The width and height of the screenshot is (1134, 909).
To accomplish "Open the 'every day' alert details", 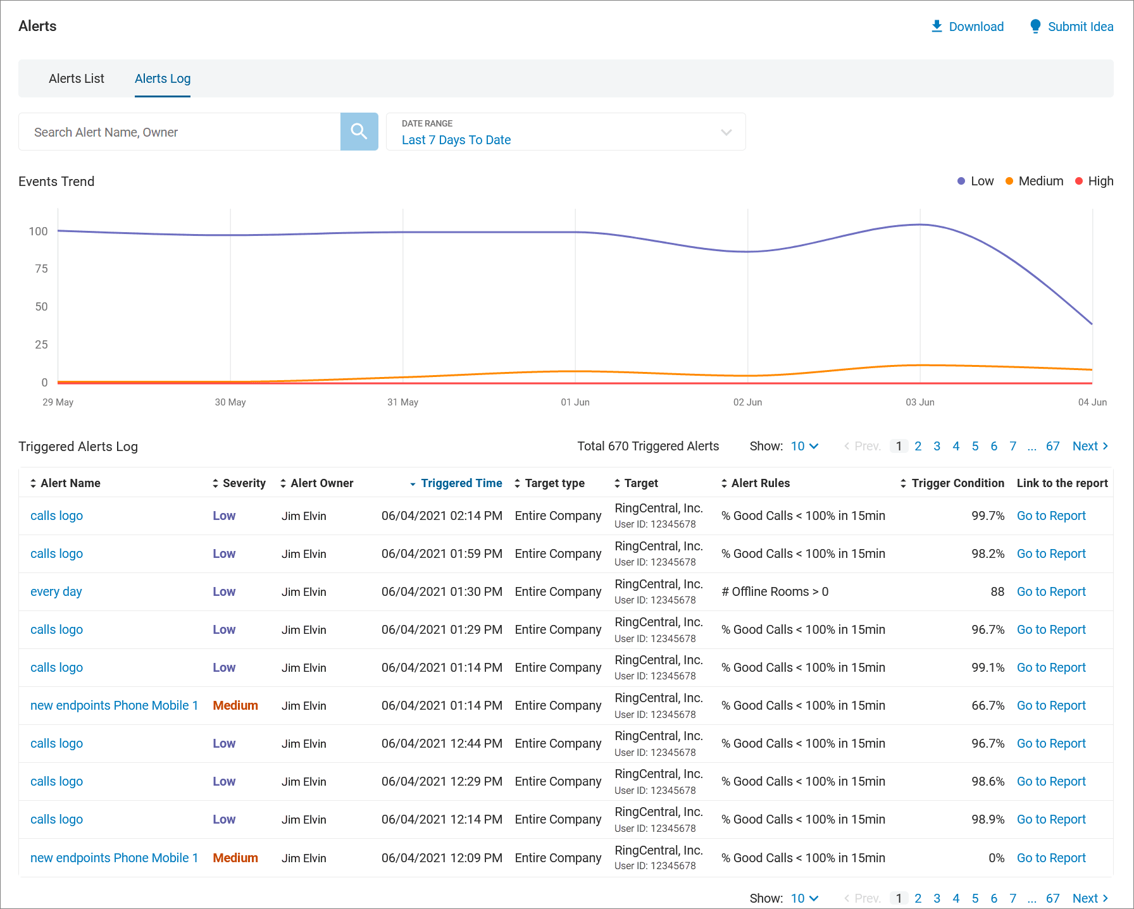I will click(x=56, y=591).
